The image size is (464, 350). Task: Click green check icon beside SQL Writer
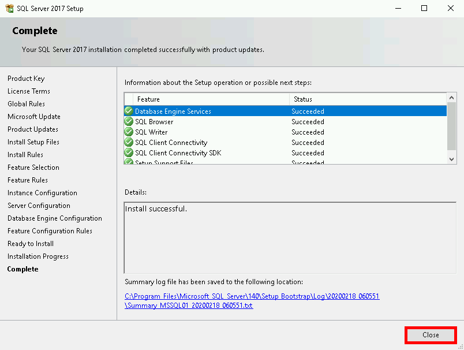tap(129, 132)
